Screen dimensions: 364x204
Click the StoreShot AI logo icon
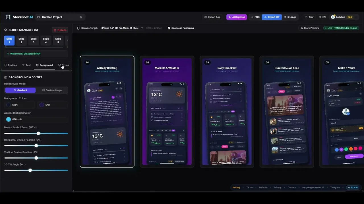[8, 17]
